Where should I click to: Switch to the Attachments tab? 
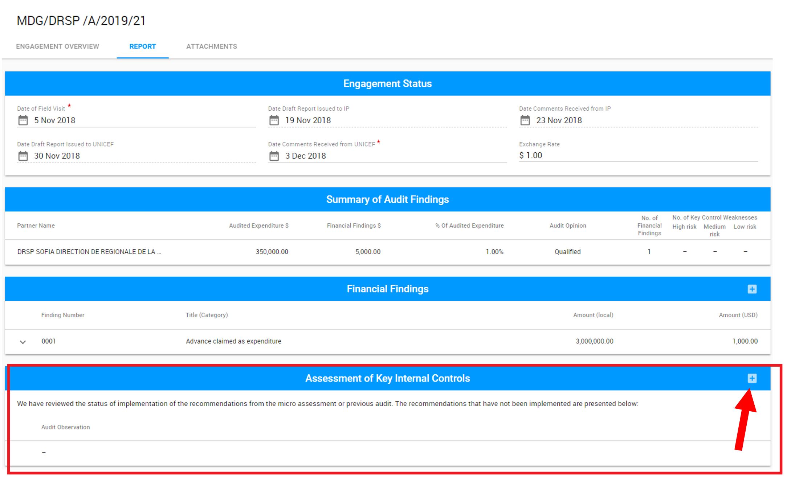[212, 46]
